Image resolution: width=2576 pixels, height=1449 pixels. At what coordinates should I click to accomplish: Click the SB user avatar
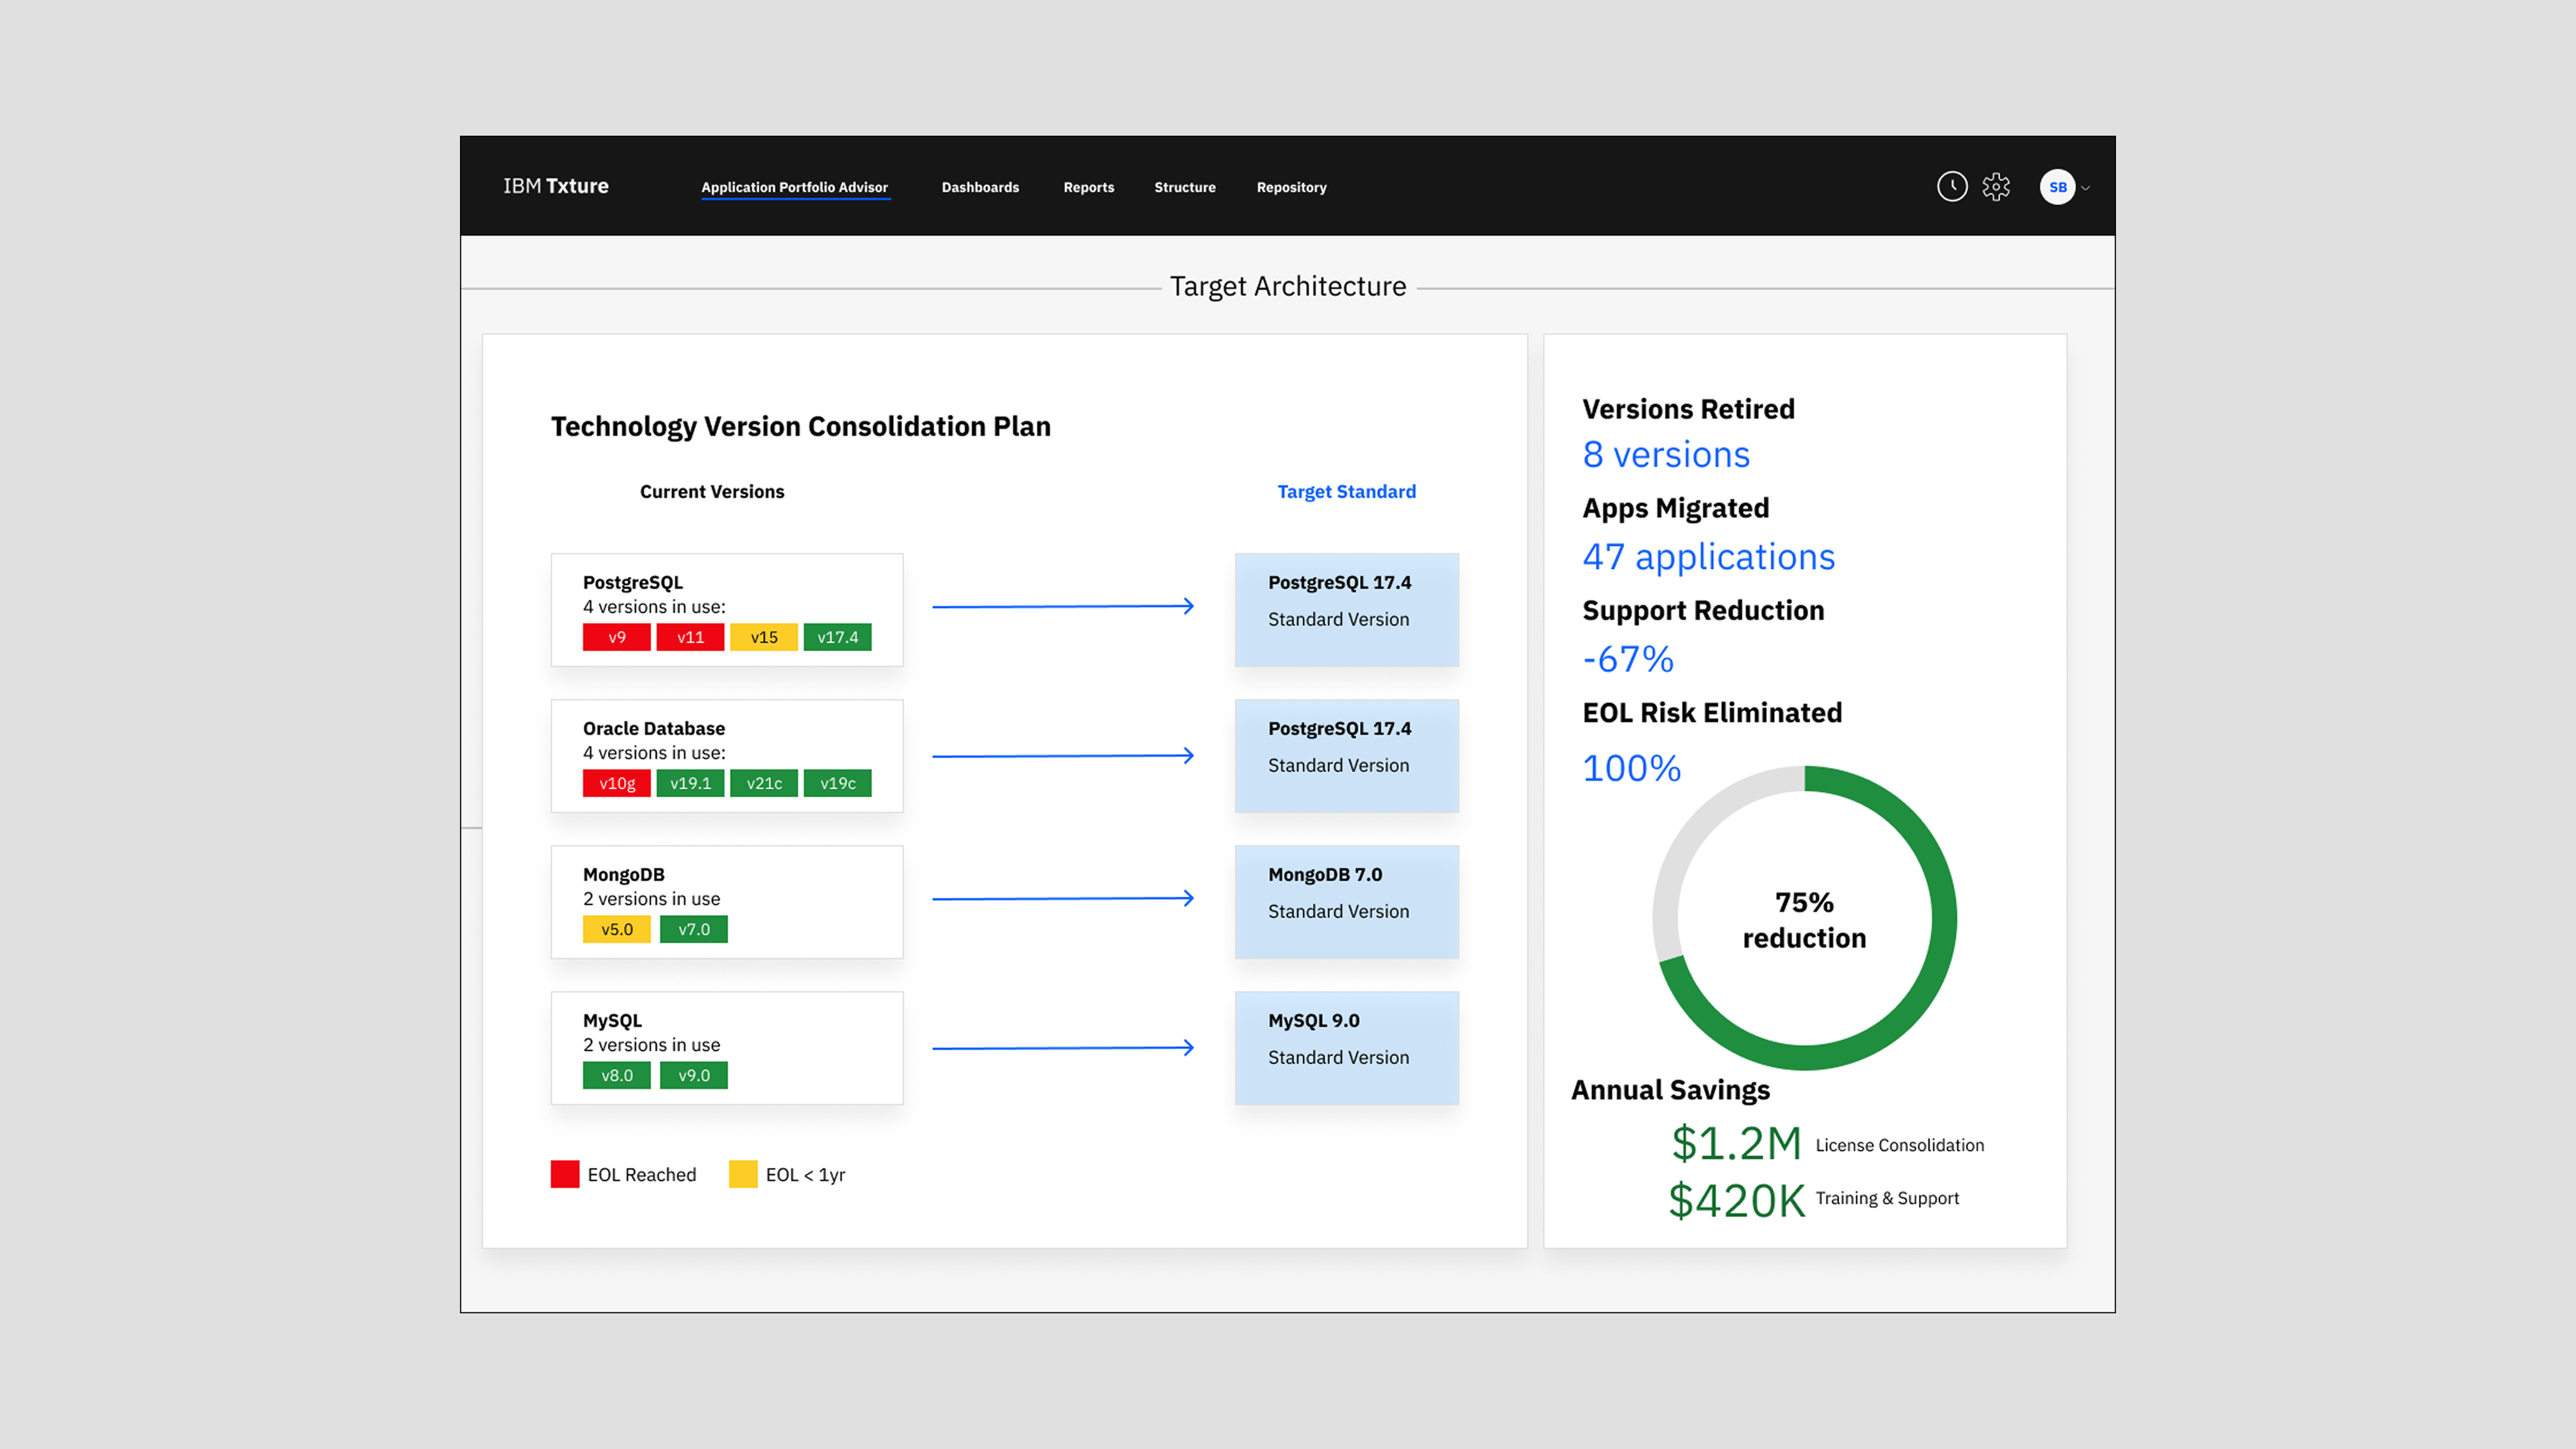(2057, 187)
